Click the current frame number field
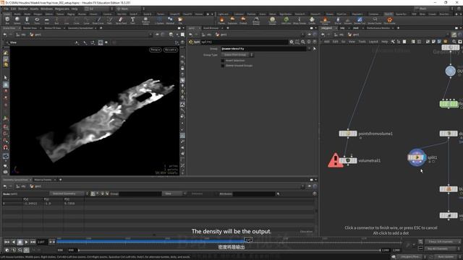This screenshot has height=260, width=463. (x=42, y=242)
